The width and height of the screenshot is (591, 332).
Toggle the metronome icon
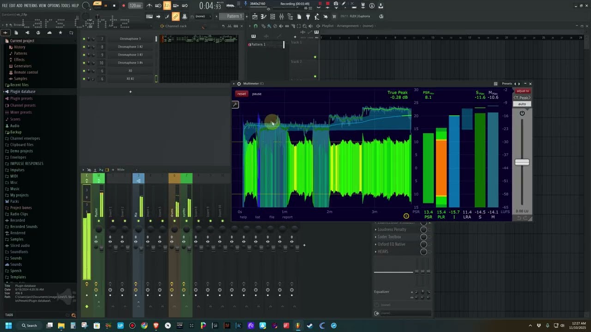[150, 6]
